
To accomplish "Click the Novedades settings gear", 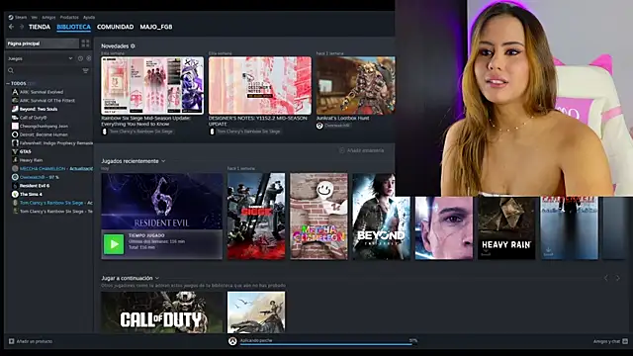I will click(x=133, y=46).
